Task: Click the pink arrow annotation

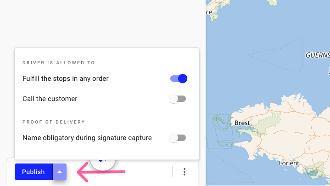Action: coord(101,172)
